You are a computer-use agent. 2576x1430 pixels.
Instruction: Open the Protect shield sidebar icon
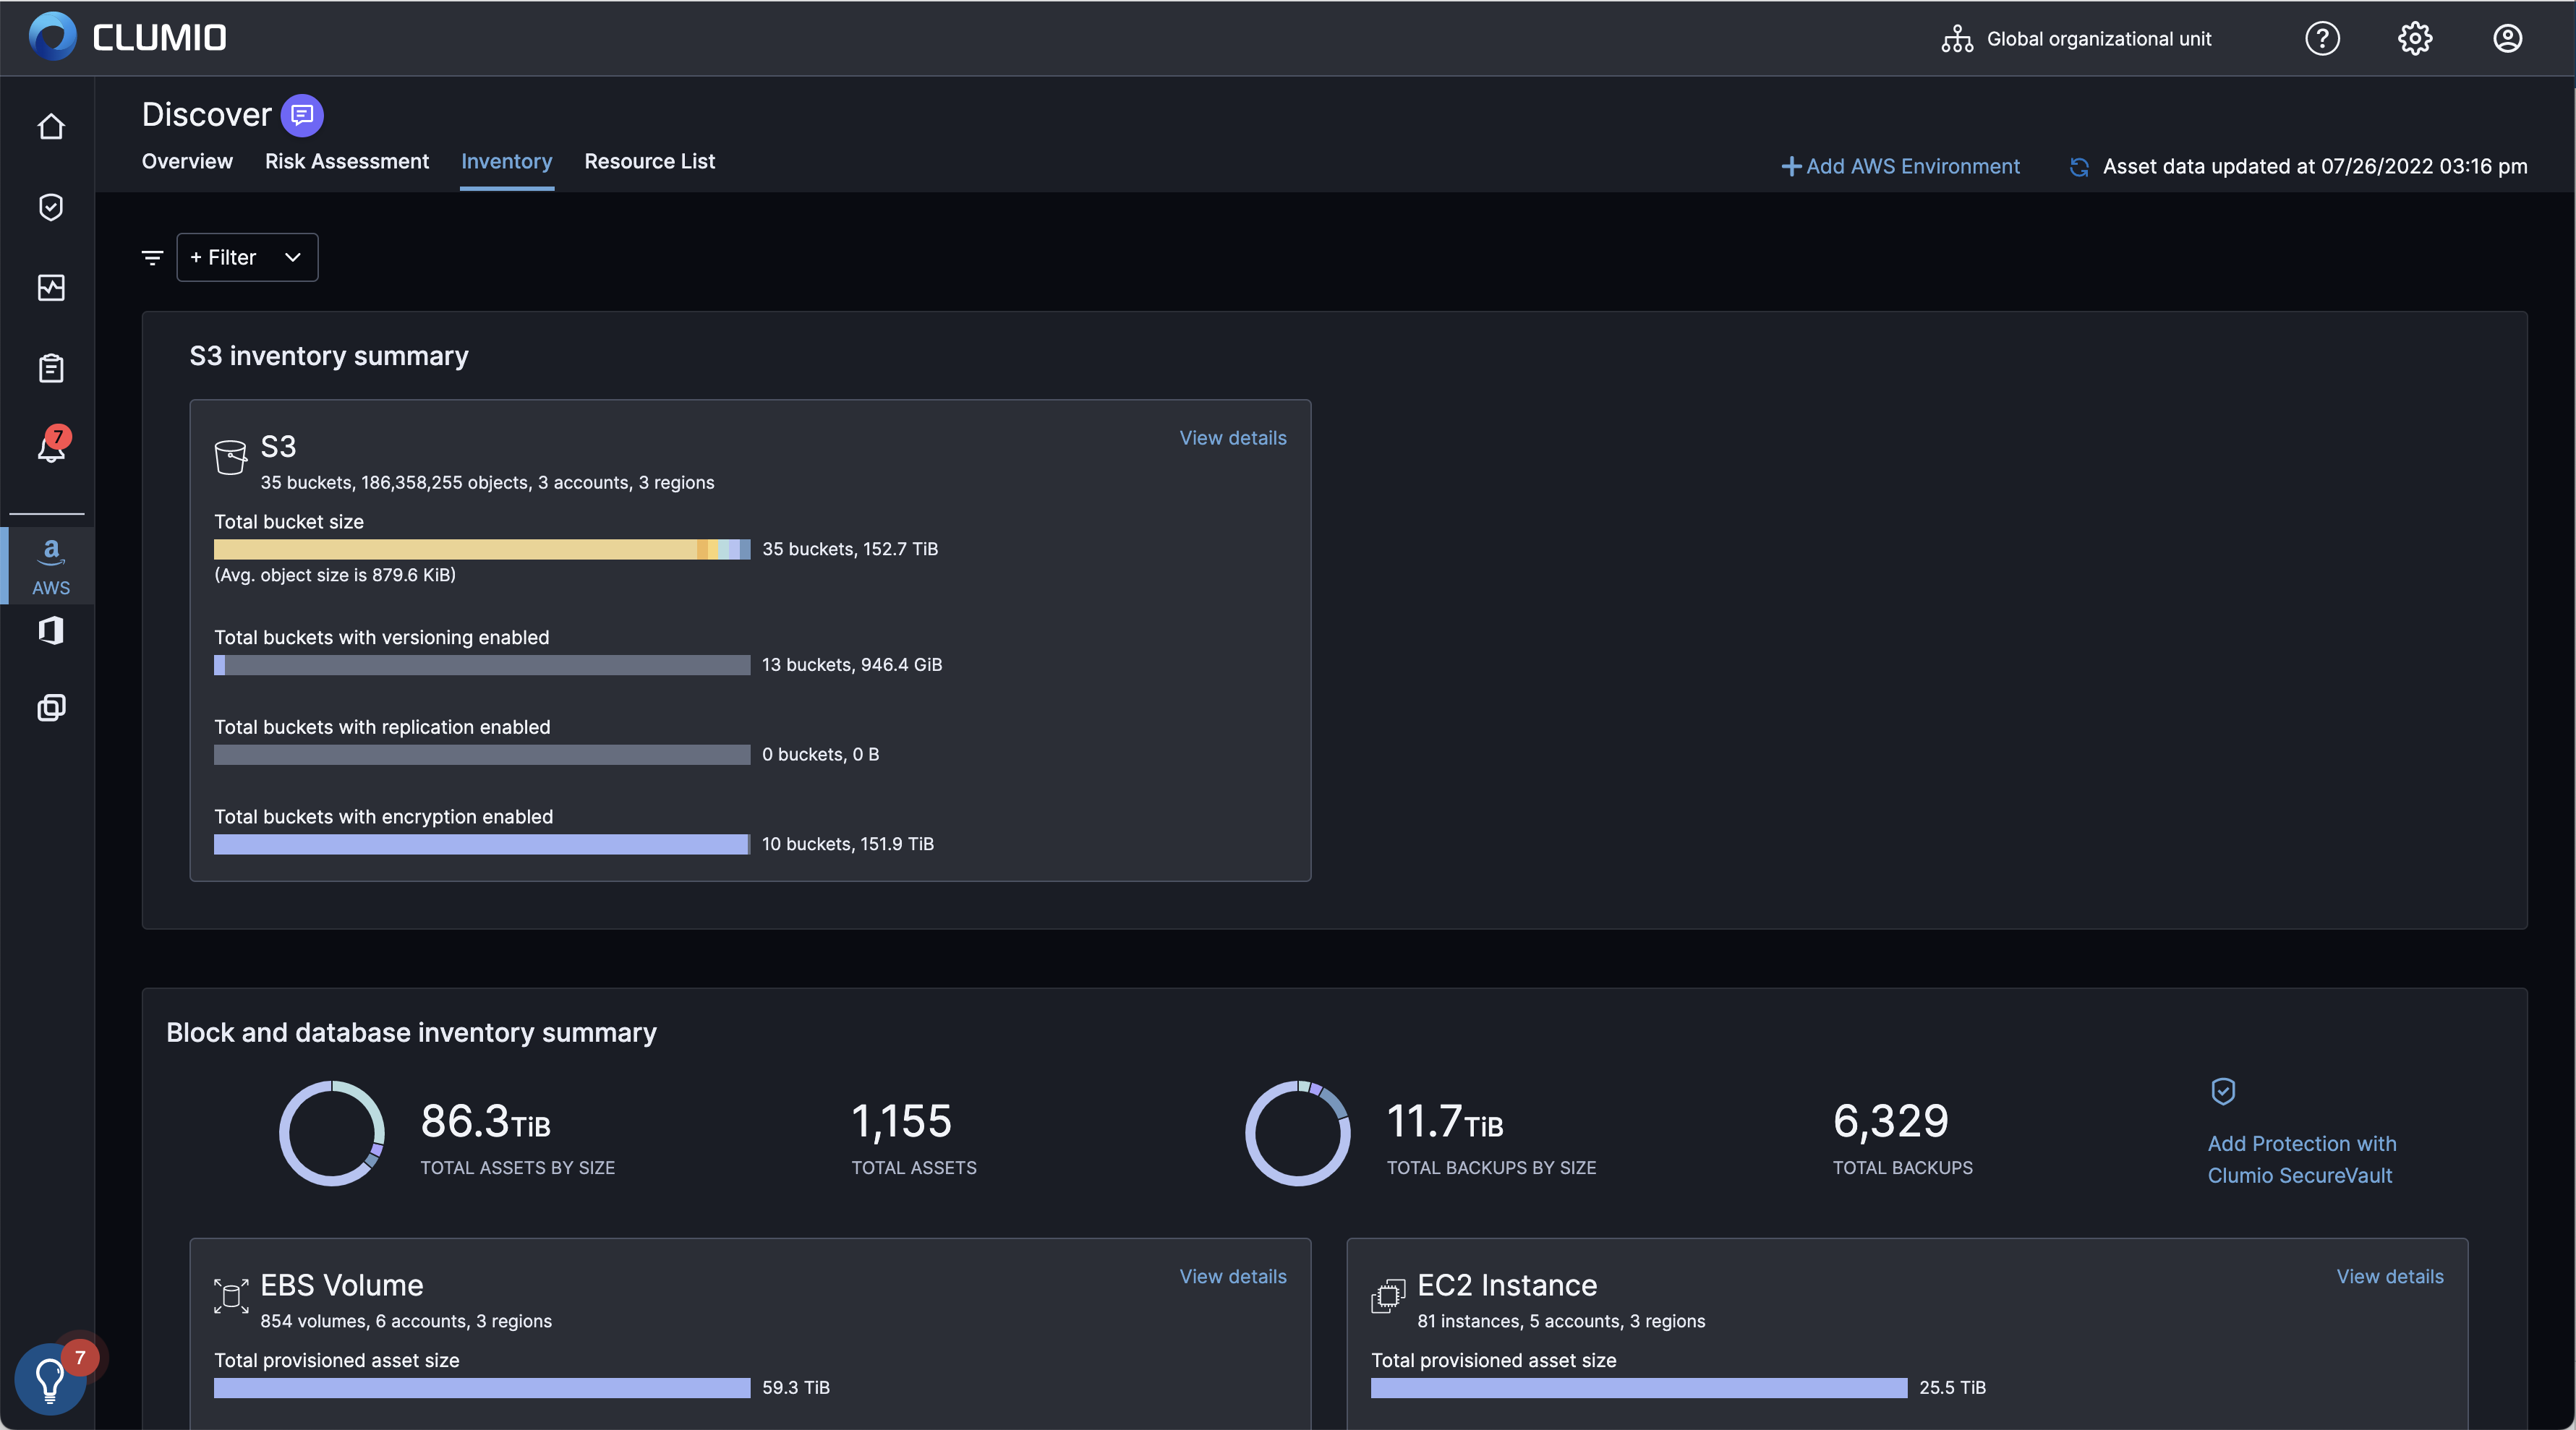tap(51, 207)
